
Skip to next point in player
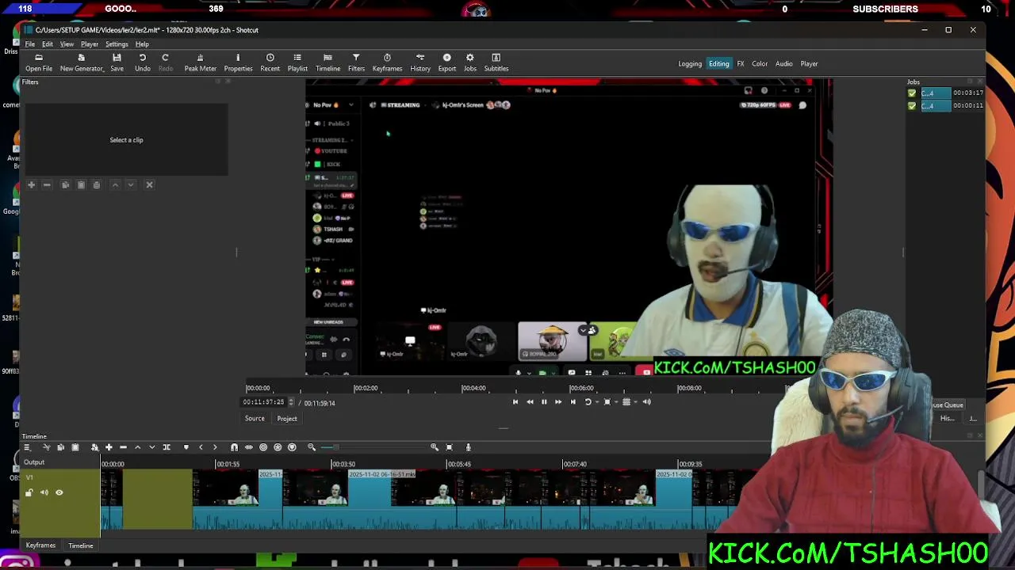point(573,402)
